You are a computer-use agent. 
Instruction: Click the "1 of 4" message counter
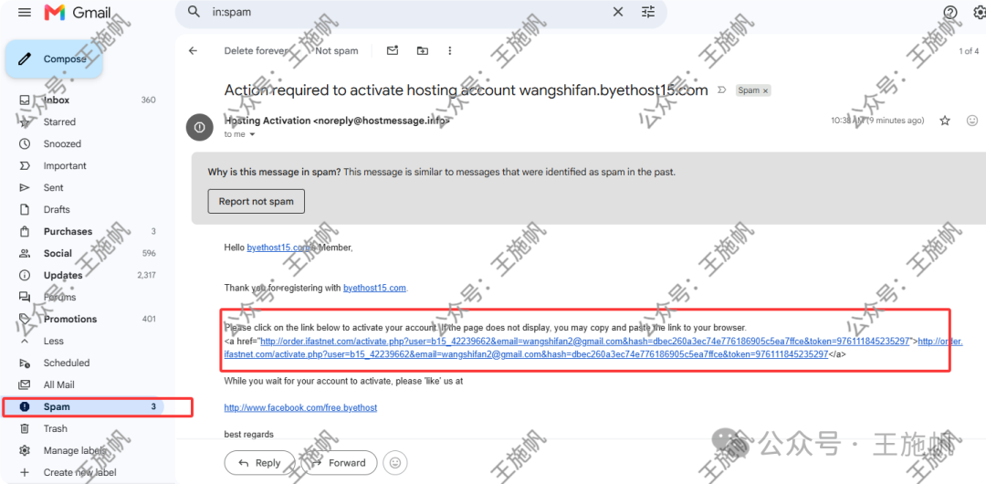click(x=969, y=51)
